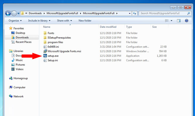The width and height of the screenshot is (195, 116).
Task: Click the '3/21/2016 1:04 PM' date cell
Action: [111, 47]
